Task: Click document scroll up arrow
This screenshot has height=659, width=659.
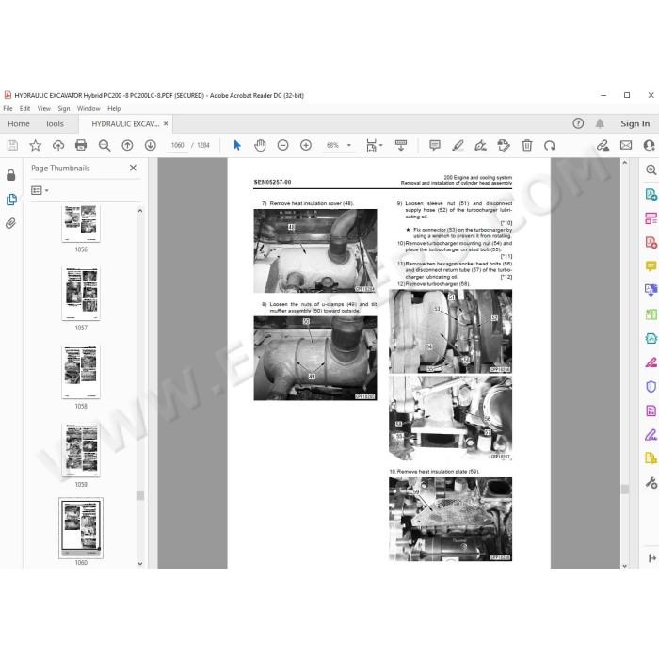Action: coord(625,163)
